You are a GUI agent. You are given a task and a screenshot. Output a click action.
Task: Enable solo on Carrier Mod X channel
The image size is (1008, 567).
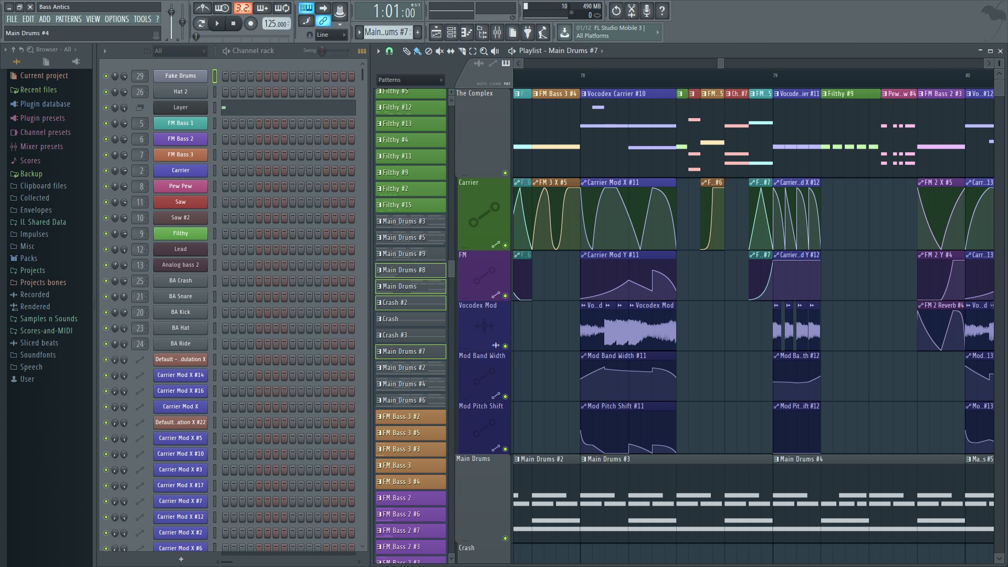(x=106, y=406)
